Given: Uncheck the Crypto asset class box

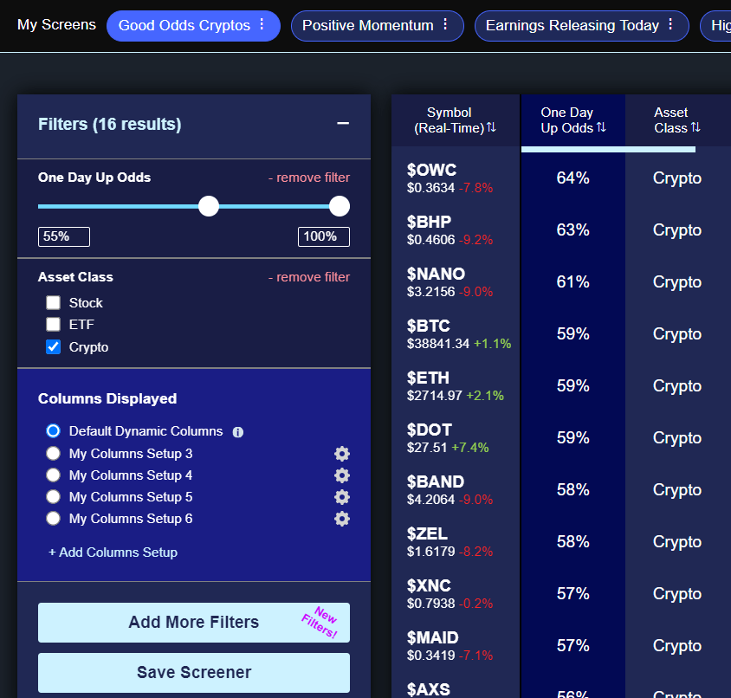Looking at the screenshot, I should (53, 347).
